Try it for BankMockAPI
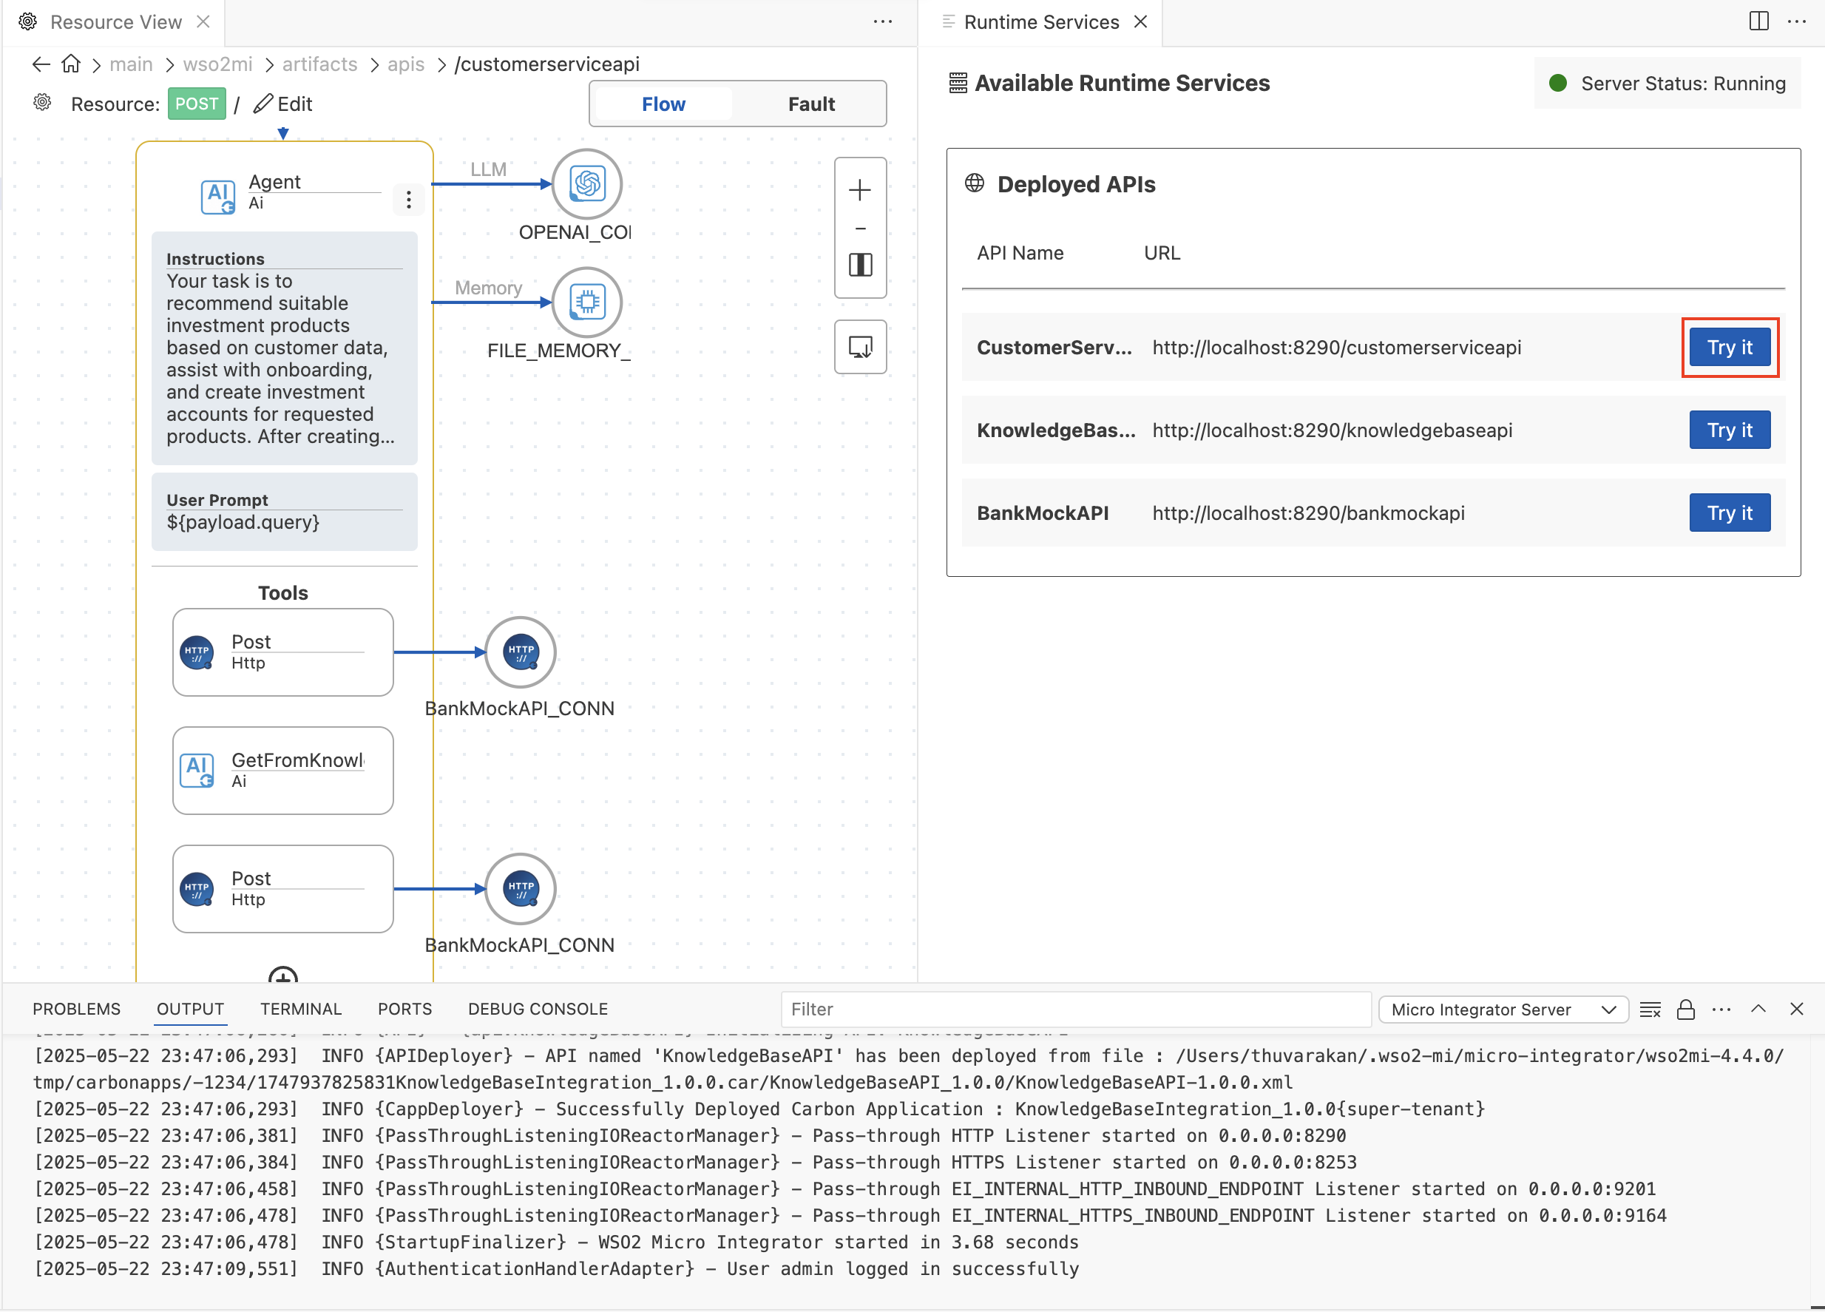The width and height of the screenshot is (1825, 1312). point(1730,513)
